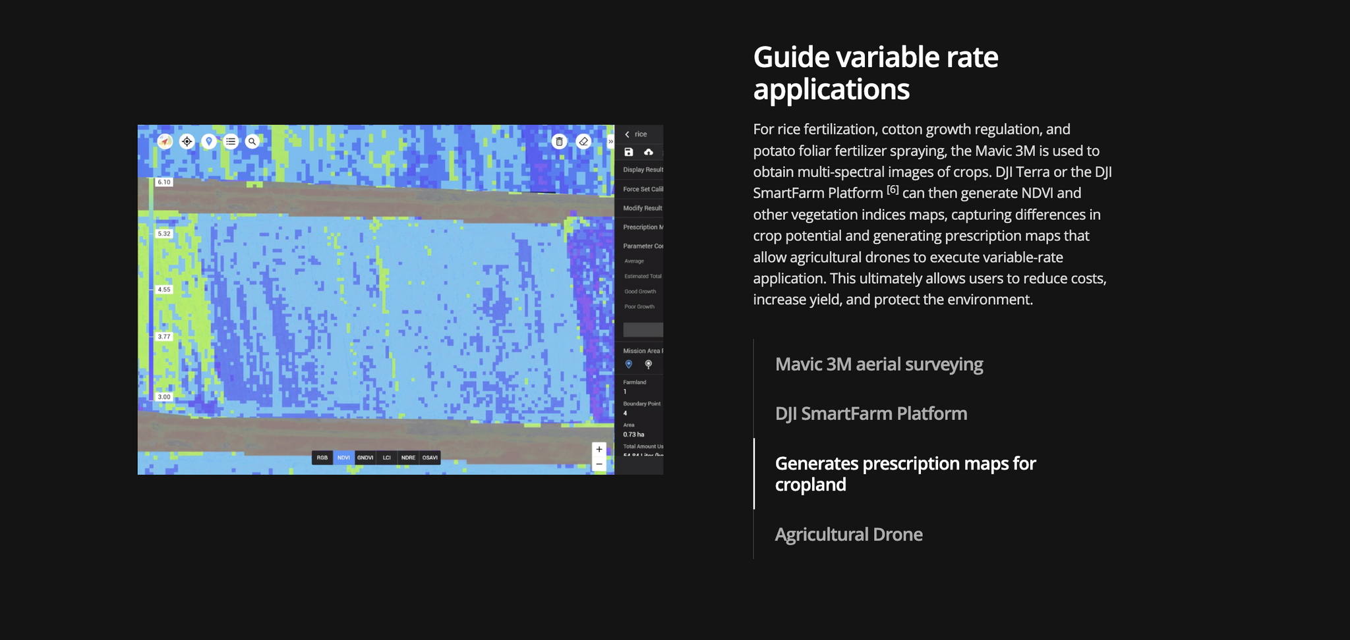The height and width of the screenshot is (640, 1350).
Task: Click blue pin under Mission Area
Action: (x=629, y=364)
